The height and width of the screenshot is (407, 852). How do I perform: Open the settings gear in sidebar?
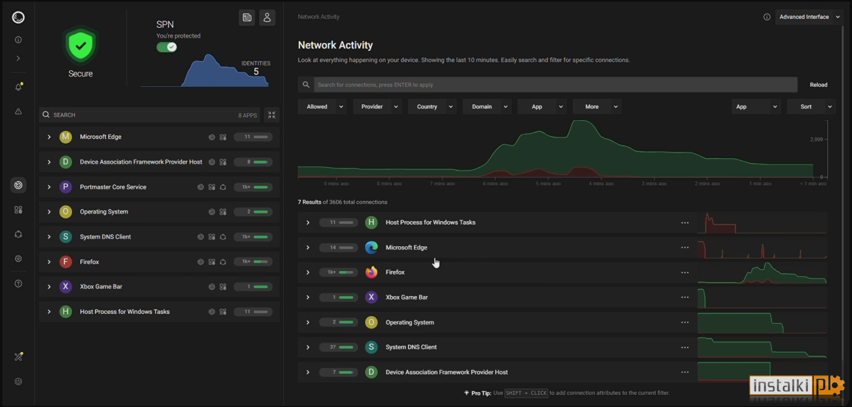pos(19,258)
